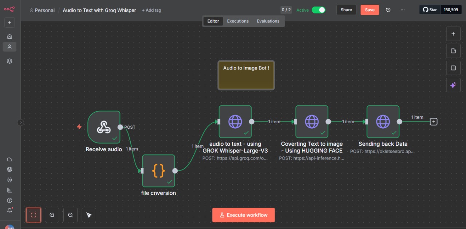Click the fit-to-view canvas icon
Screen dimensions: 466x229
pyautogui.click(x=33, y=215)
